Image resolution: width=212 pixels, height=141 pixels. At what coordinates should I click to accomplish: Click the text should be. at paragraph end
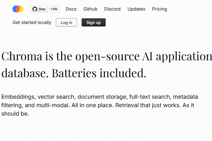click(x=15, y=114)
